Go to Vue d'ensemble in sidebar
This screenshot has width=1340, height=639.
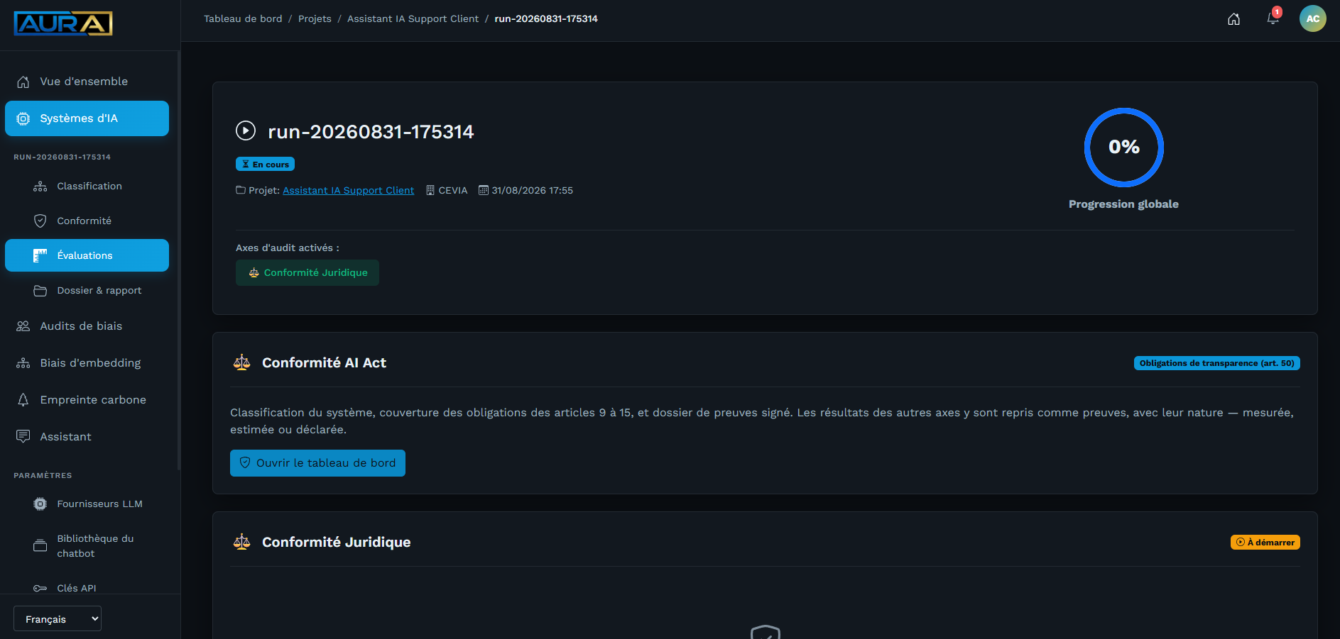click(x=87, y=82)
